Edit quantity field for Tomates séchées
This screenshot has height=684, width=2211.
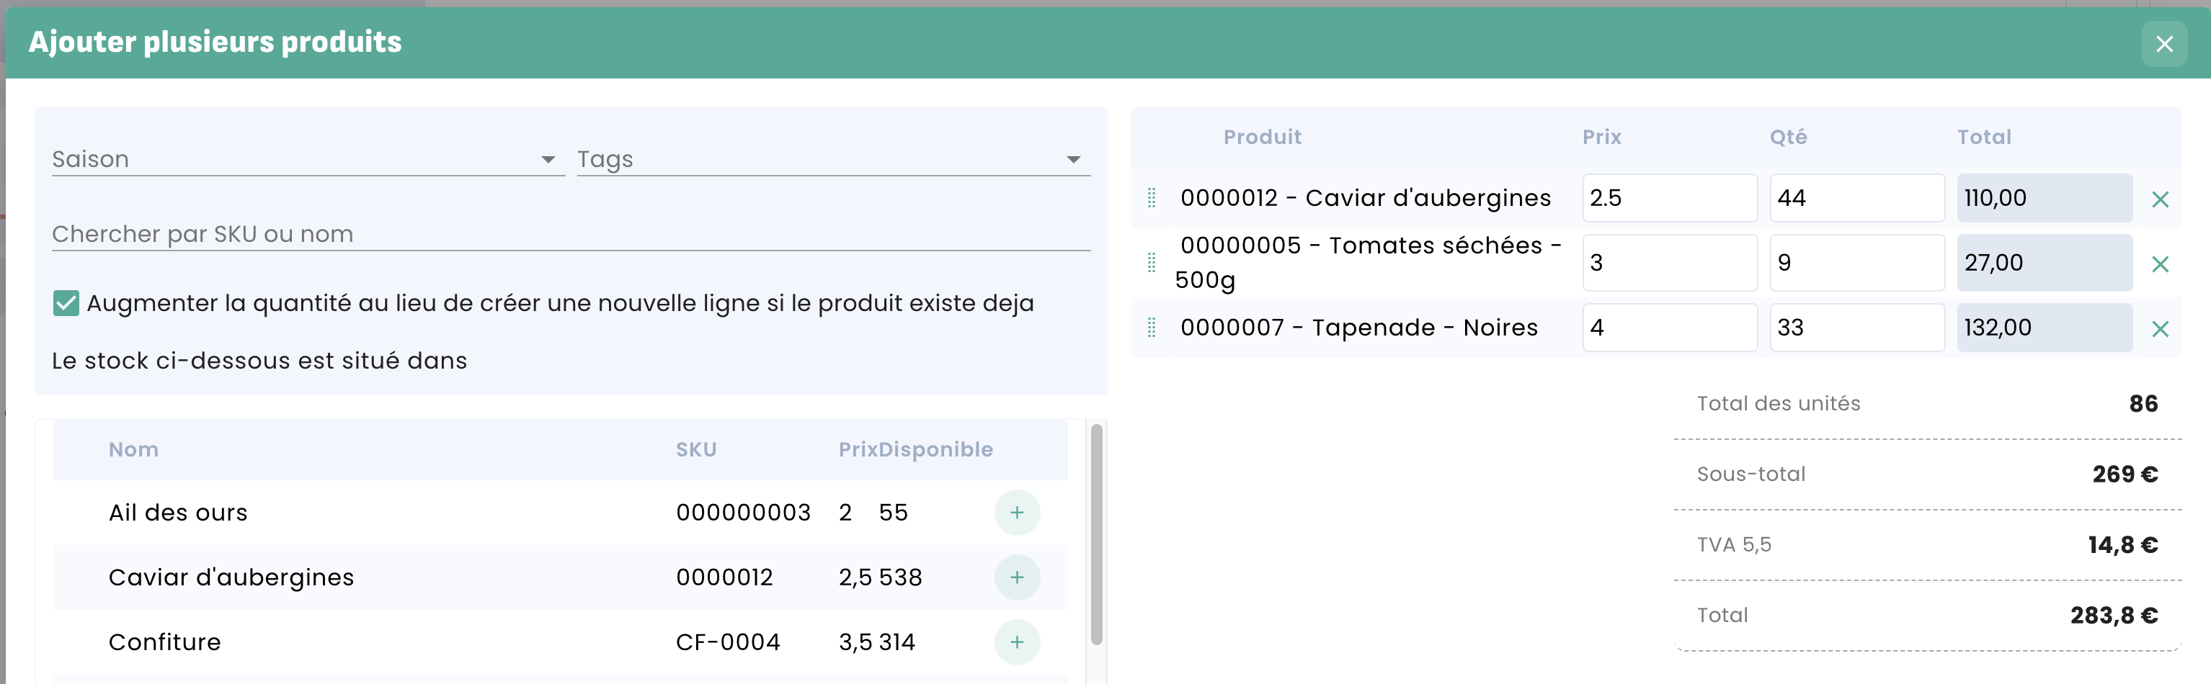pyautogui.click(x=1856, y=262)
